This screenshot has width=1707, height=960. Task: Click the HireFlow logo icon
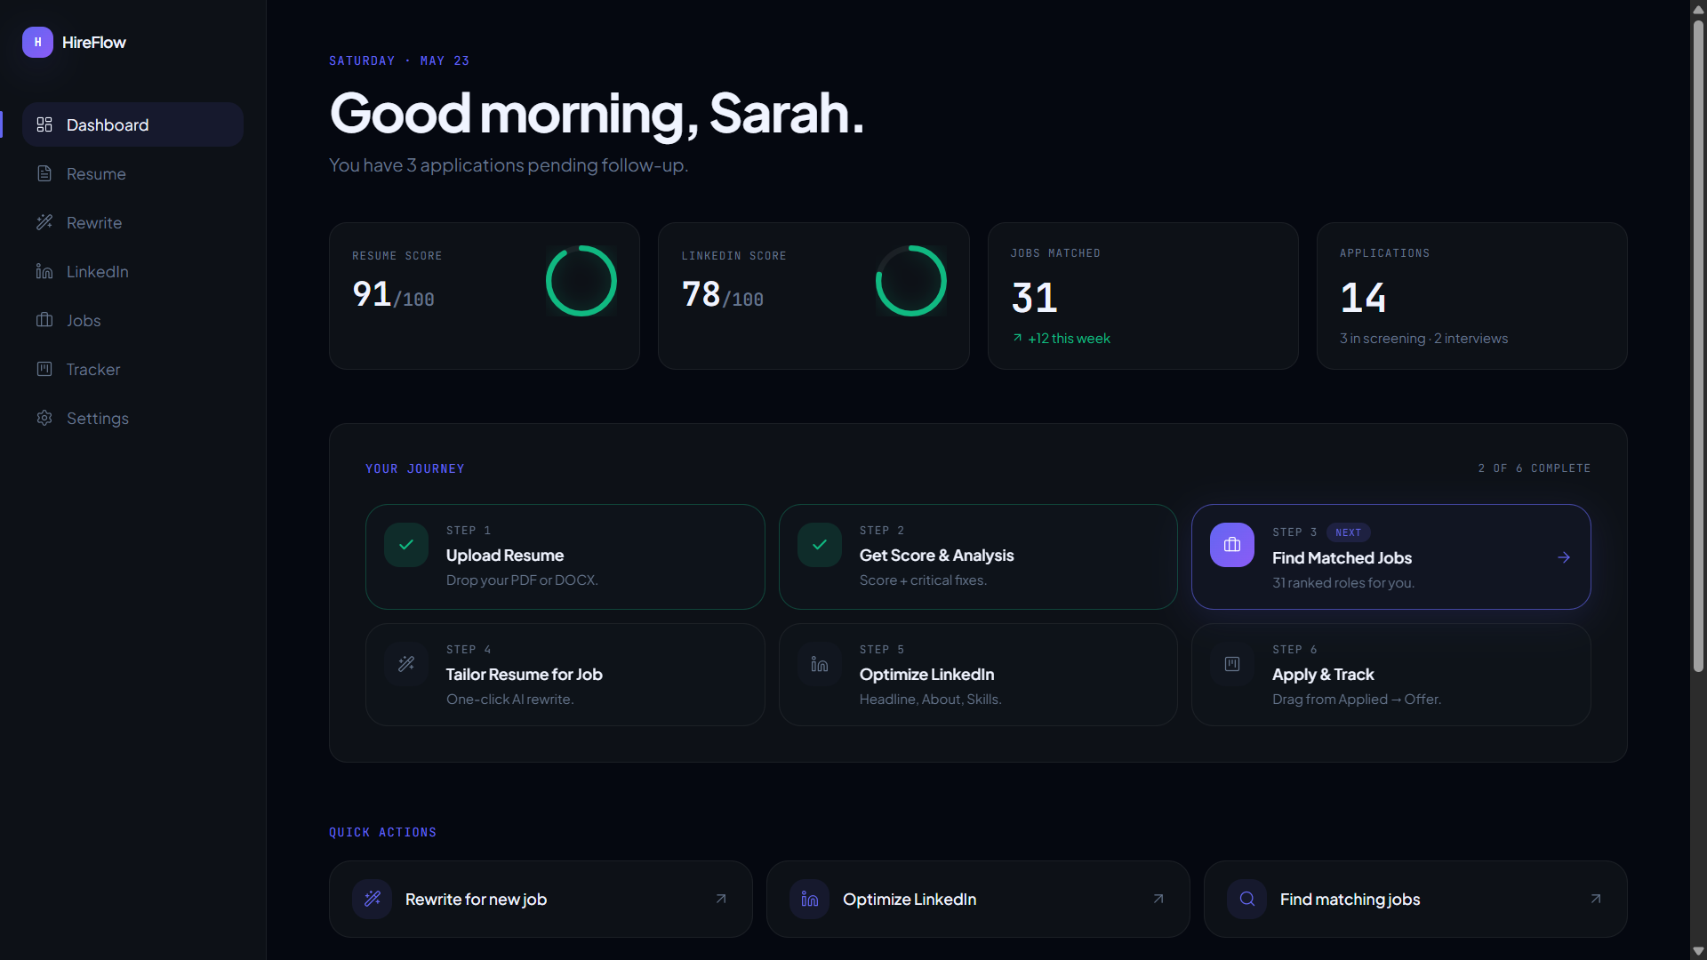pos(37,42)
